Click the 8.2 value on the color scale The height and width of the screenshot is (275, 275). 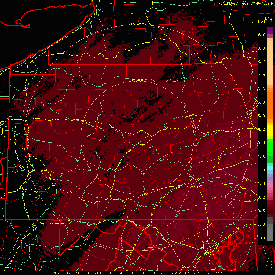point(261,61)
